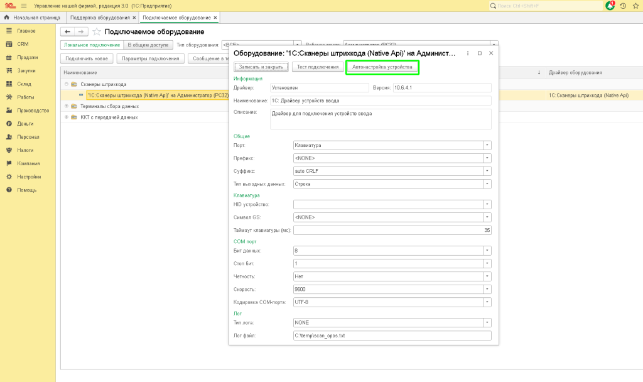The image size is (643, 382).
Task: Expand the Суффикс dropdown list
Action: [487, 171]
